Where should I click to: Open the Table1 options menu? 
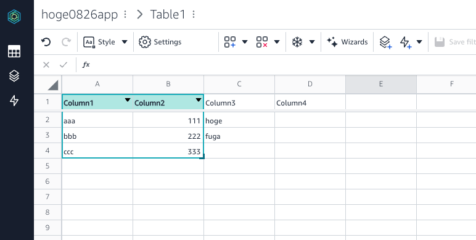pos(194,14)
